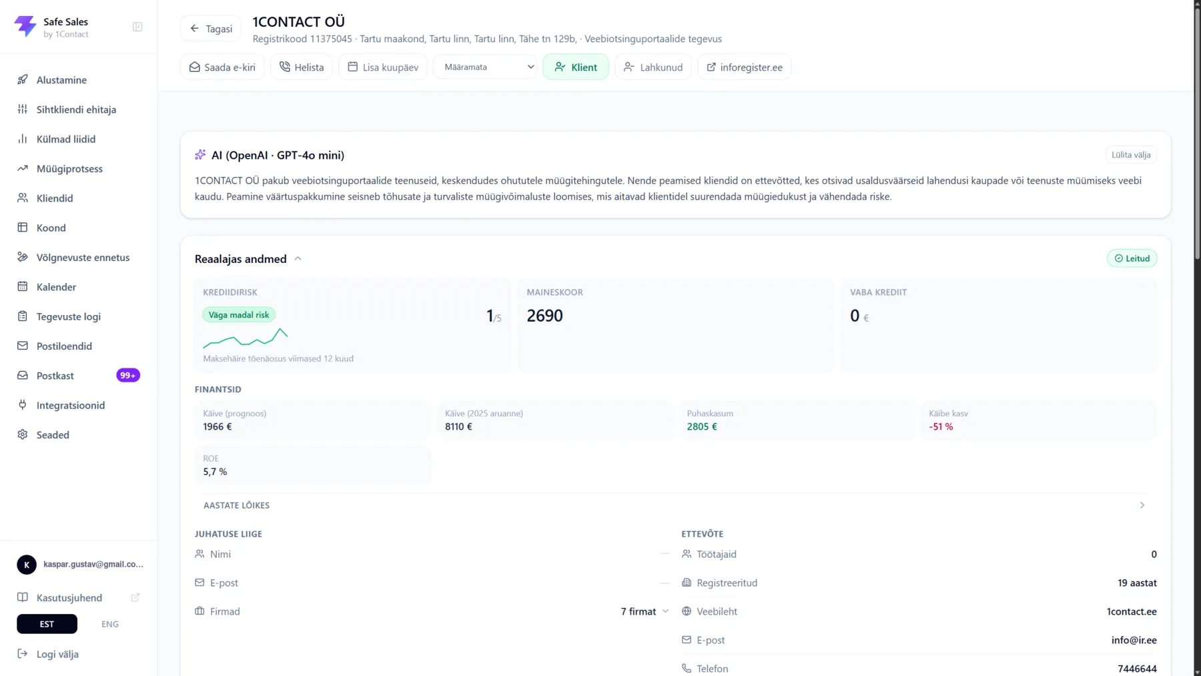Mark company as Lahkunud

pos(653,67)
